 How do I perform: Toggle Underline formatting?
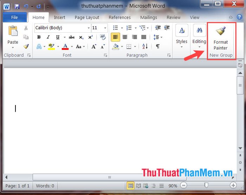click(x=58, y=37)
